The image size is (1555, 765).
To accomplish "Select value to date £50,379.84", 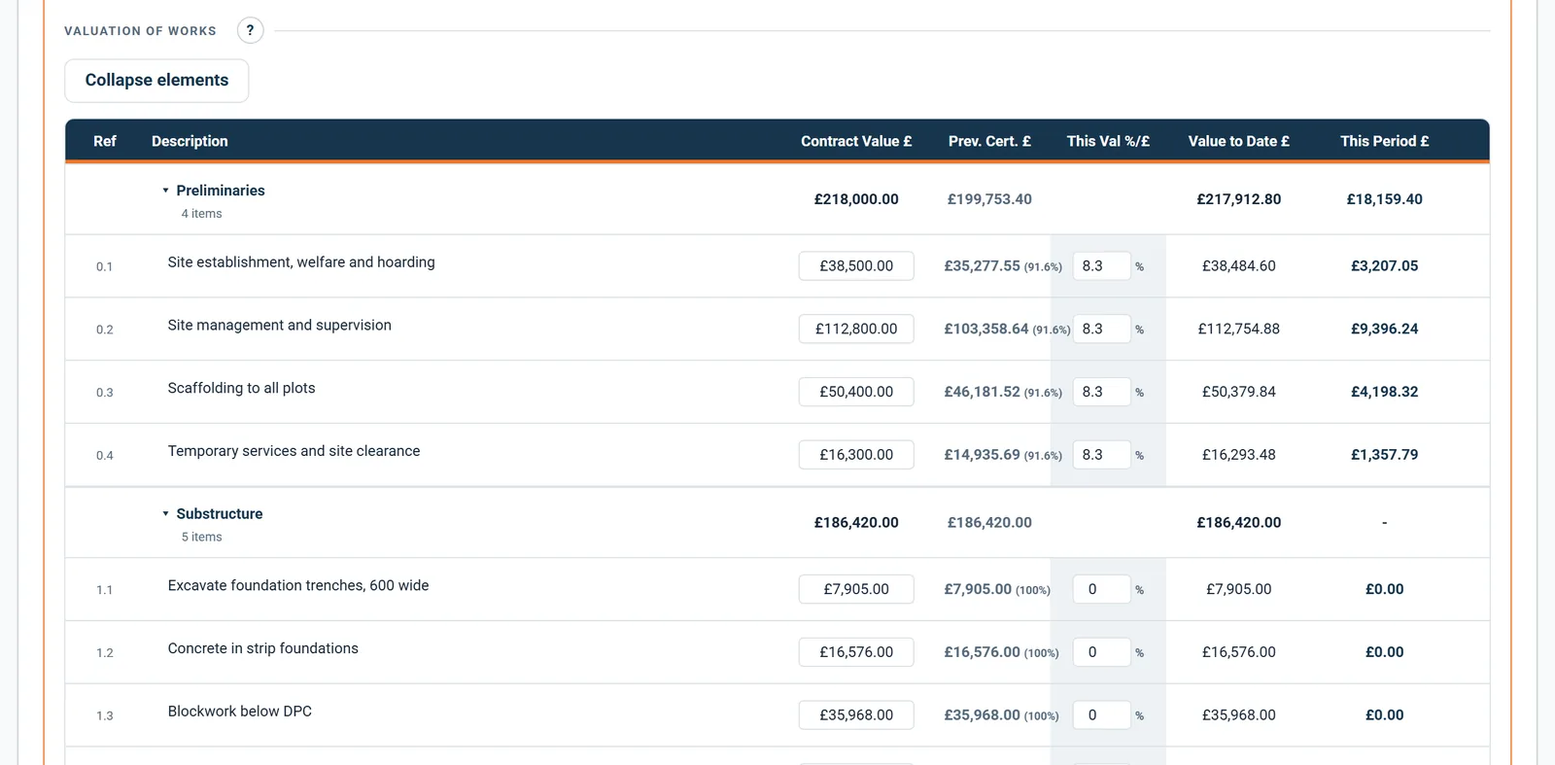I will 1238,392.
